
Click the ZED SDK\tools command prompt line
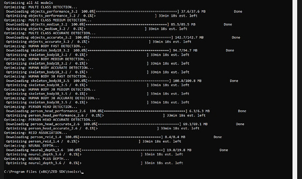42,171
